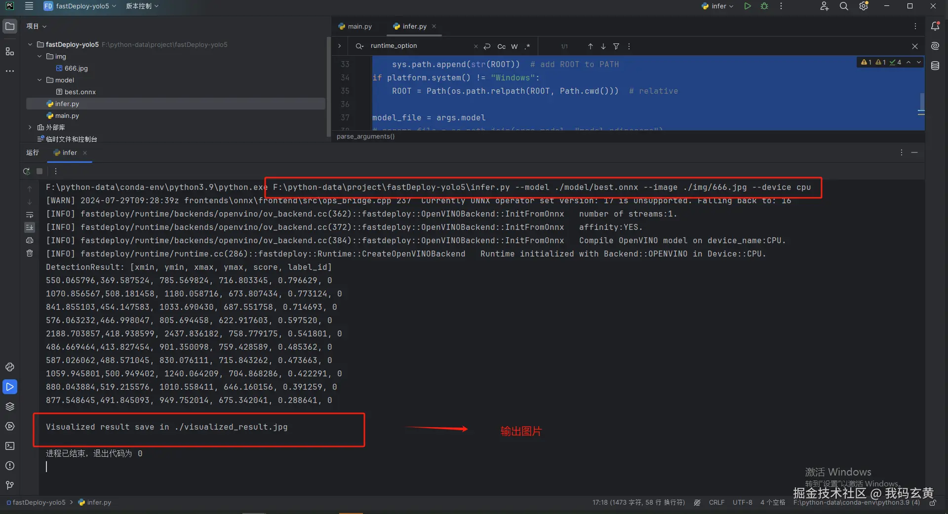This screenshot has height=514, width=948.
Task: Open the fastDeploy-yolo5 project dropdown
Action: [x=80, y=6]
